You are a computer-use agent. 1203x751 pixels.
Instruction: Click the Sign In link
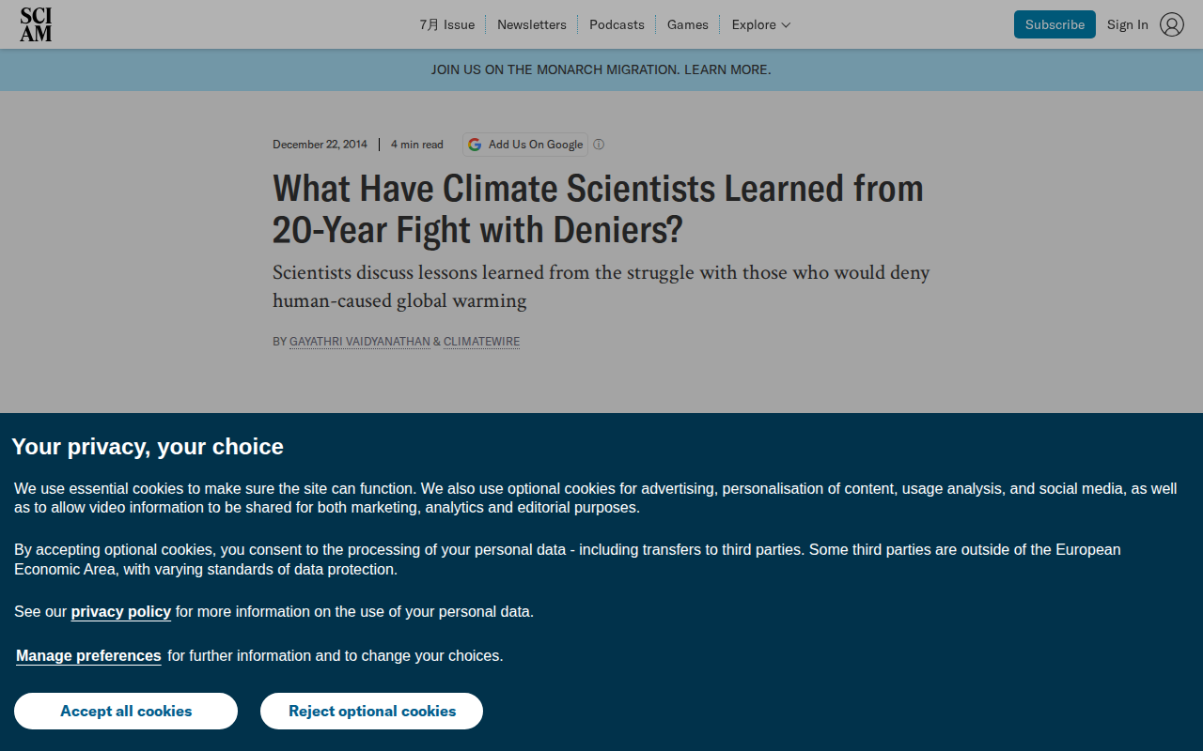coord(1127,24)
